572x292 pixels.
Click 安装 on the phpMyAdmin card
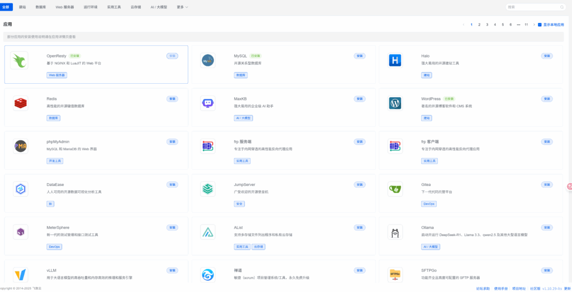click(172, 142)
